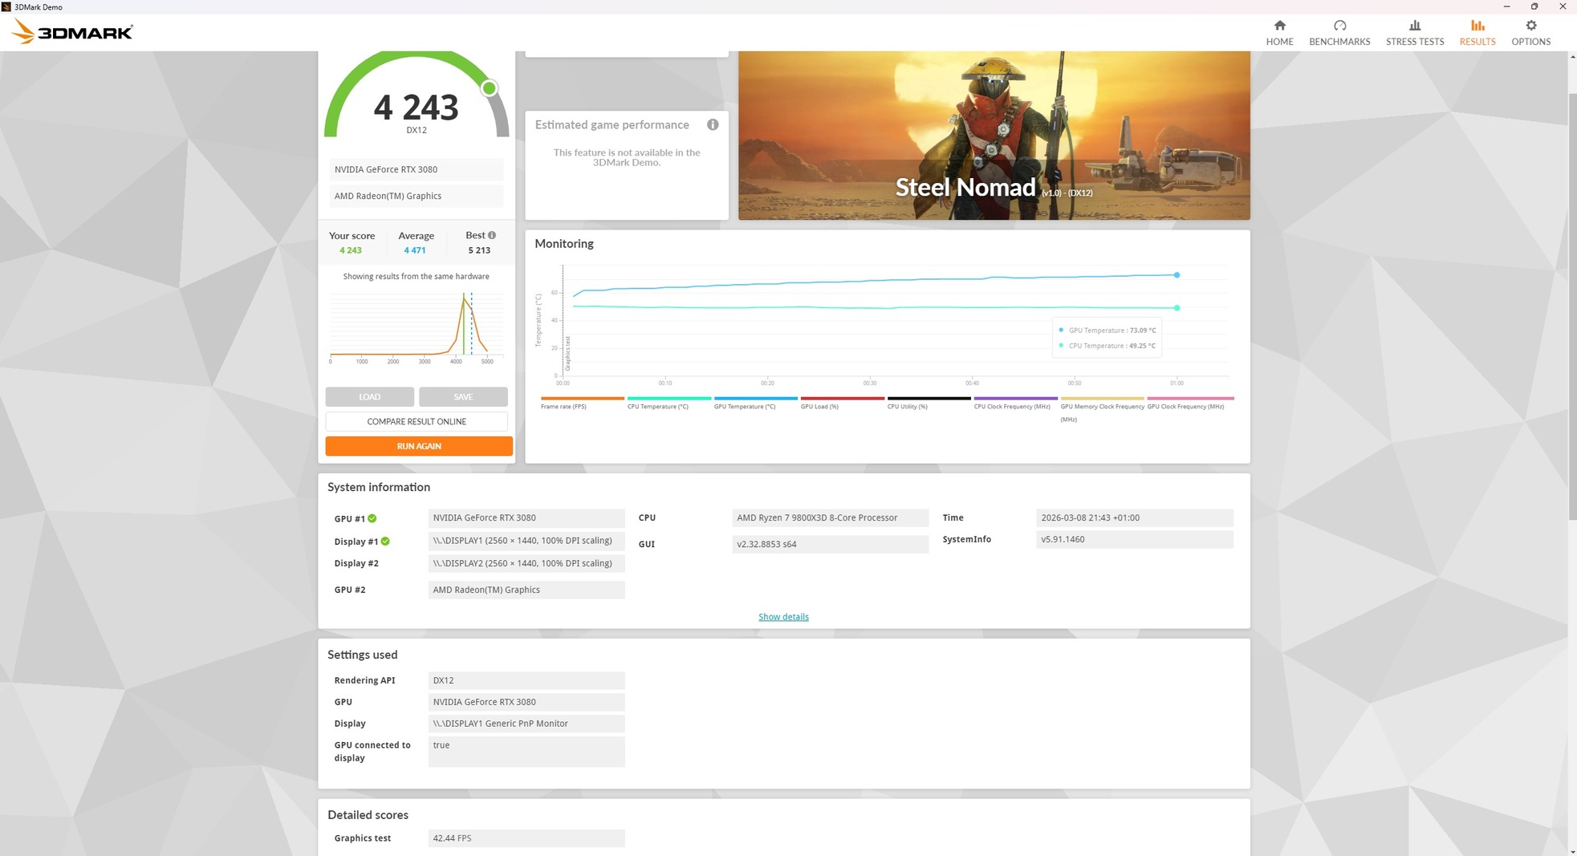Toggle the GPU Temperature legend swatch
This screenshot has height=856, width=1577.
pyautogui.click(x=756, y=398)
